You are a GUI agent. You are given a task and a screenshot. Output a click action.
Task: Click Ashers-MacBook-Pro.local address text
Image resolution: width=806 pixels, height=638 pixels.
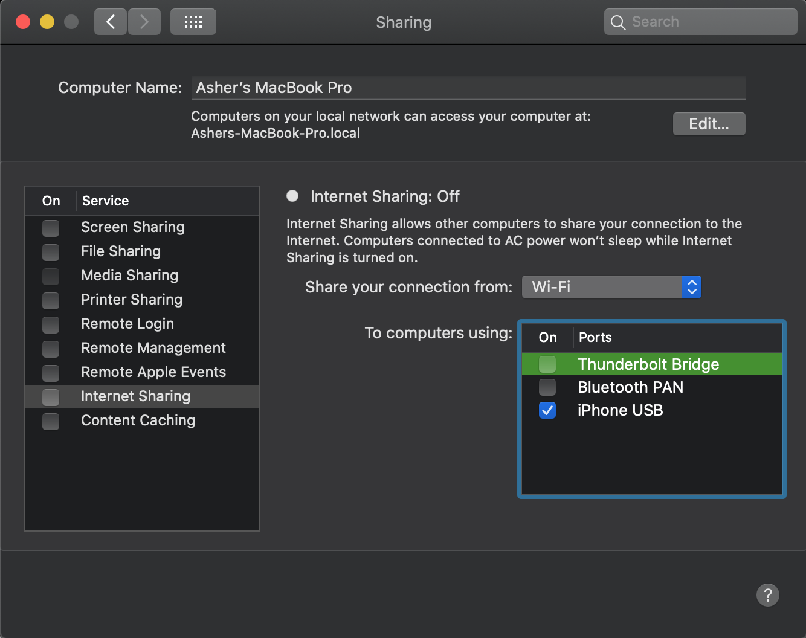click(276, 134)
